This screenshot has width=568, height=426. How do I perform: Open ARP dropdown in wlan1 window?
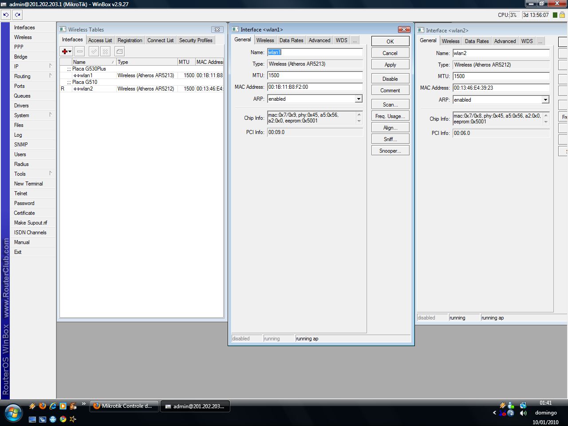pyautogui.click(x=359, y=99)
